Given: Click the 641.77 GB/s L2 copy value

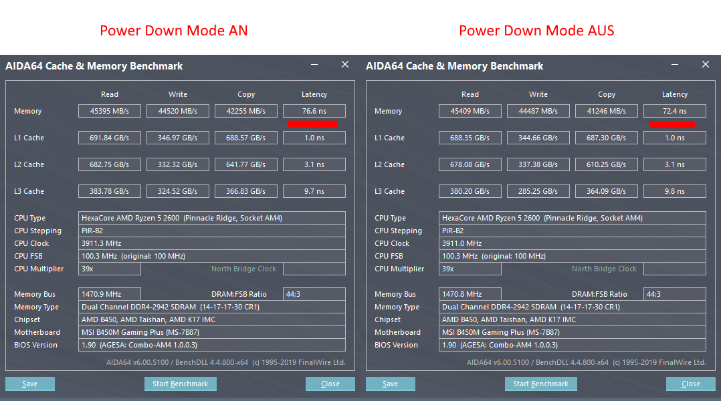Looking at the screenshot, I should [x=246, y=164].
